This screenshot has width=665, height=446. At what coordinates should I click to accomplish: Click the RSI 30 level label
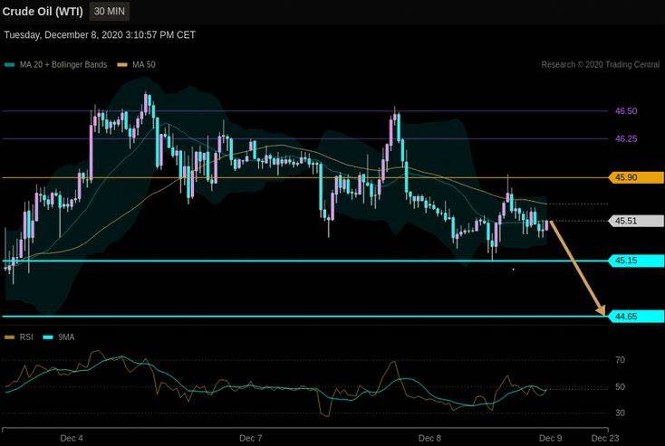pos(620,413)
